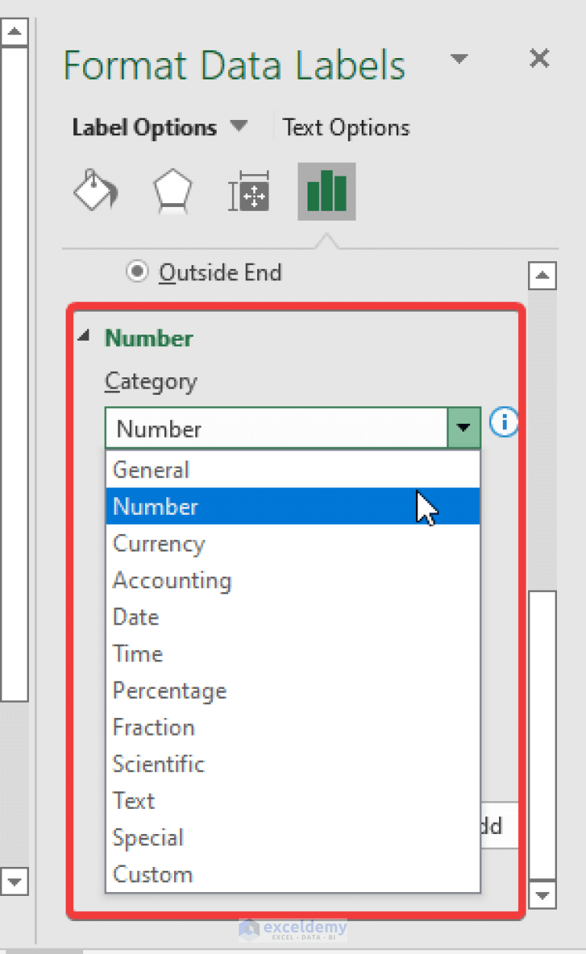The height and width of the screenshot is (954, 586).
Task: Collapse the Number section
Action: tap(84, 338)
